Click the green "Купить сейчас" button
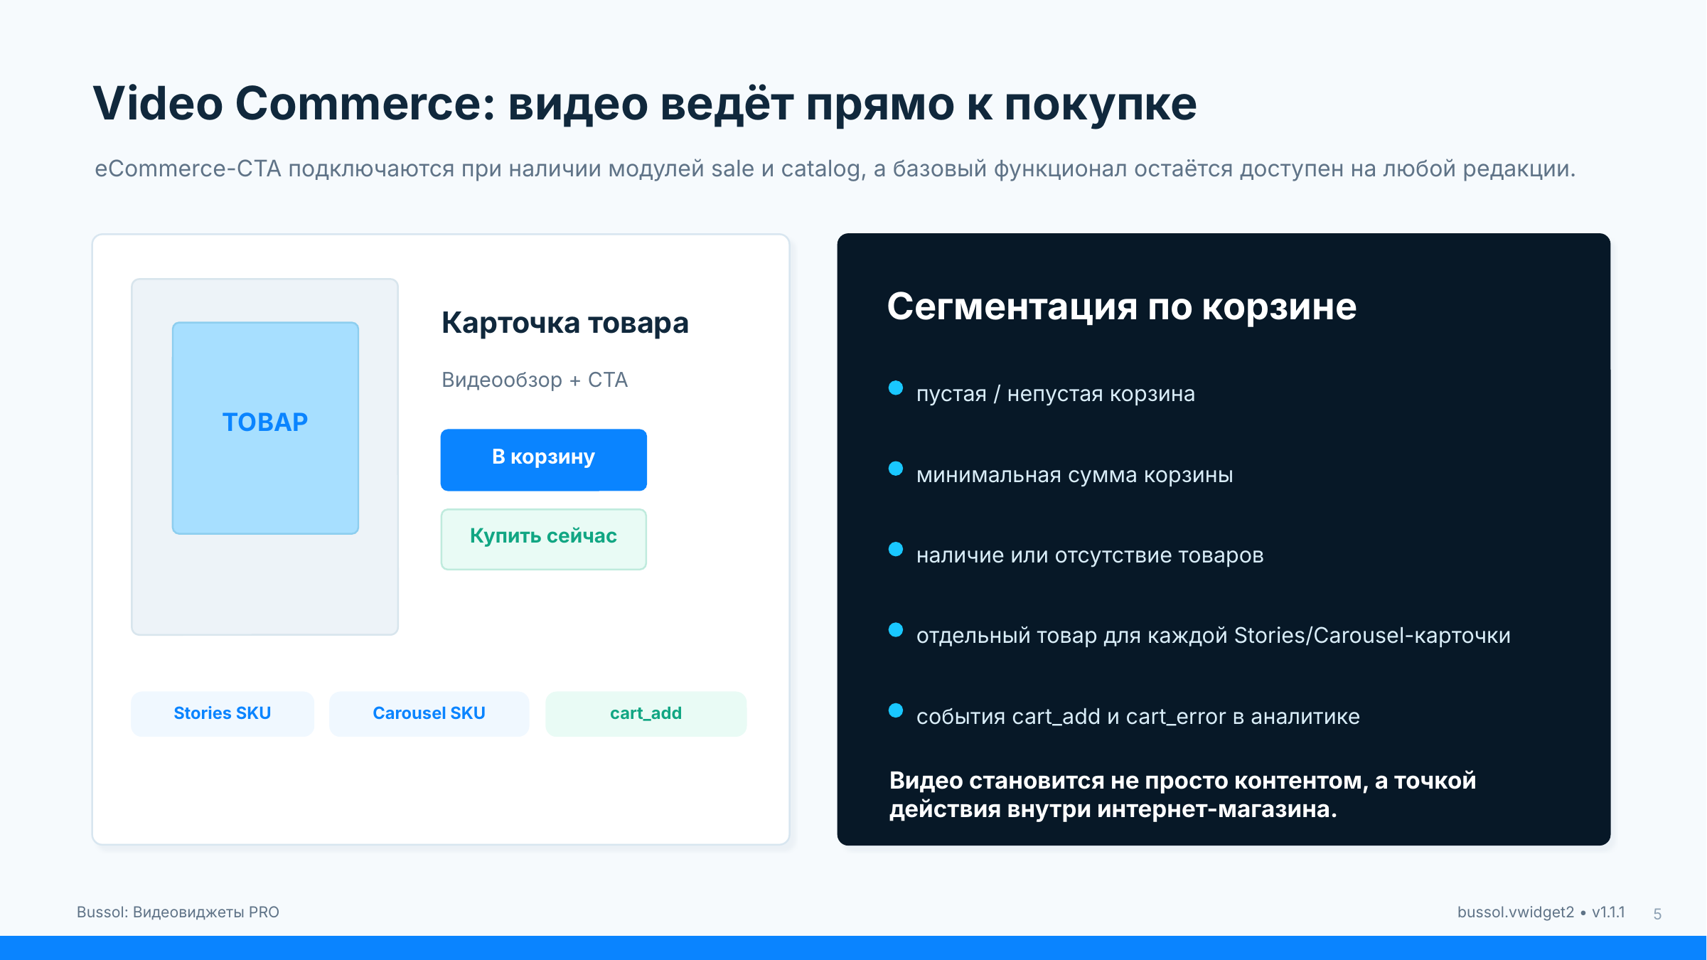 (543, 539)
